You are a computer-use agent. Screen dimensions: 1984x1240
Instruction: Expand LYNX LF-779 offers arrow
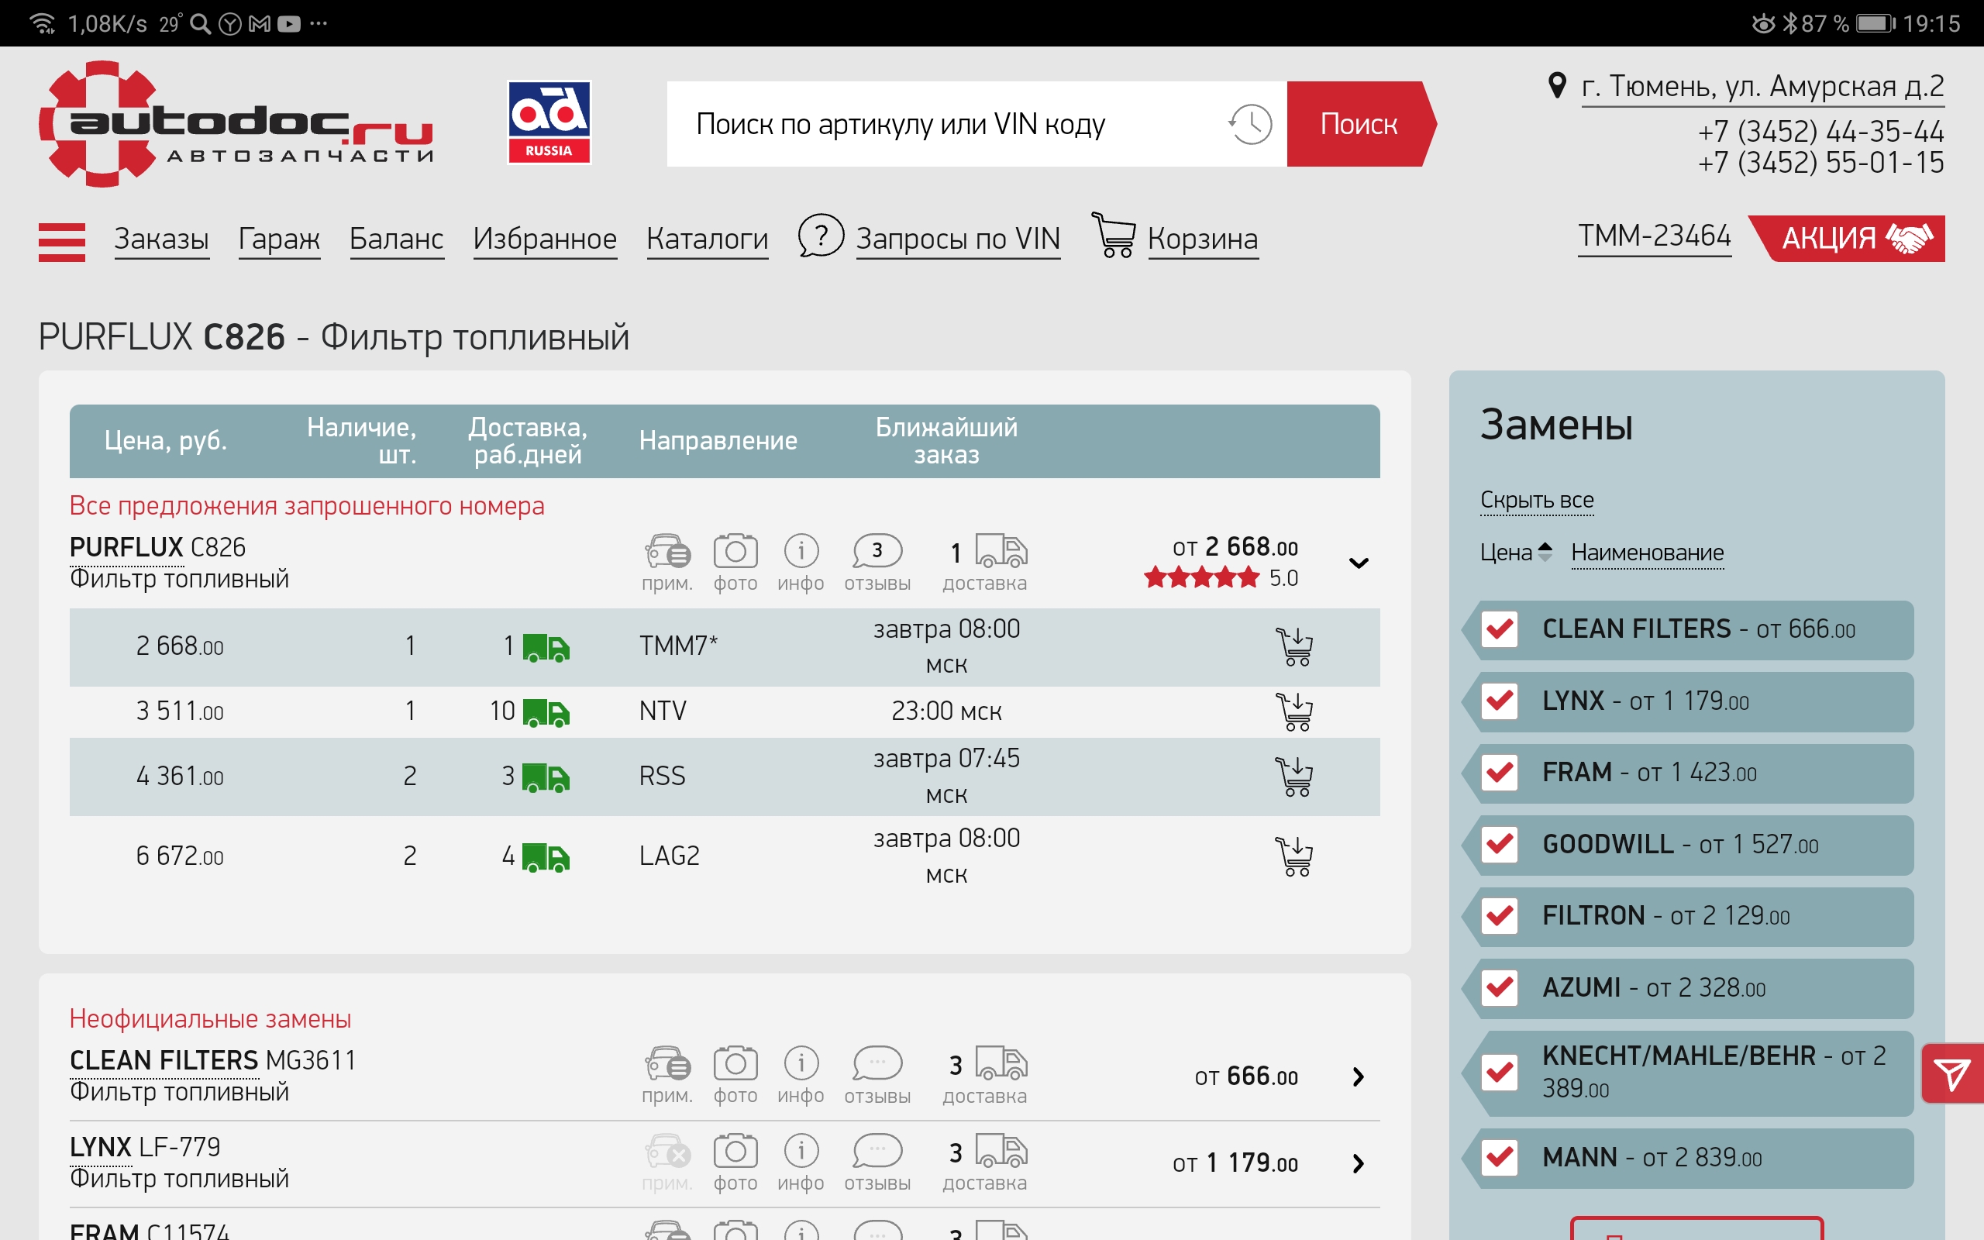(1359, 1164)
